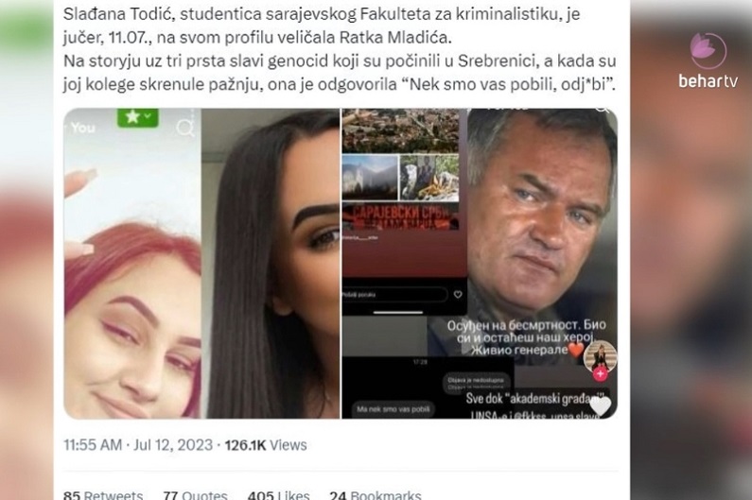Click the round profile avatar in the TikTok image
The width and height of the screenshot is (752, 500).
[600, 357]
